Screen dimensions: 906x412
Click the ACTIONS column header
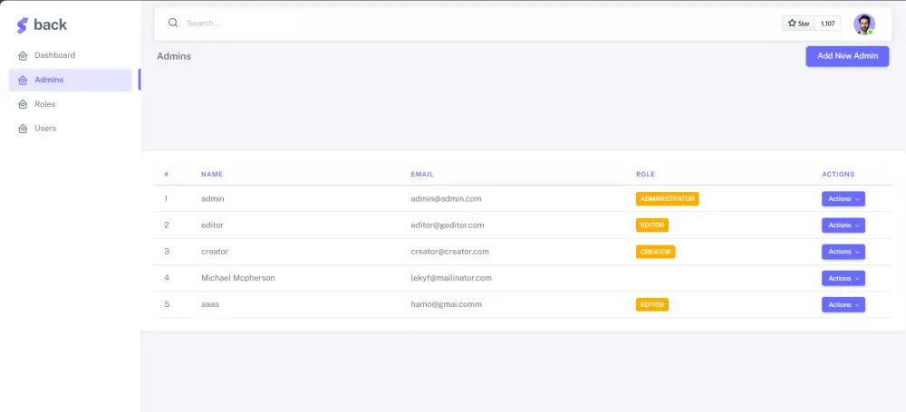[x=838, y=174]
